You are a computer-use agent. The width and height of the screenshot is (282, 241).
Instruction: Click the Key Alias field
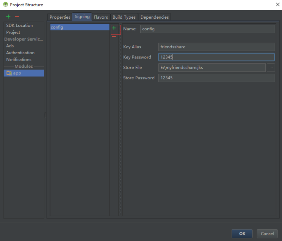[216, 47]
